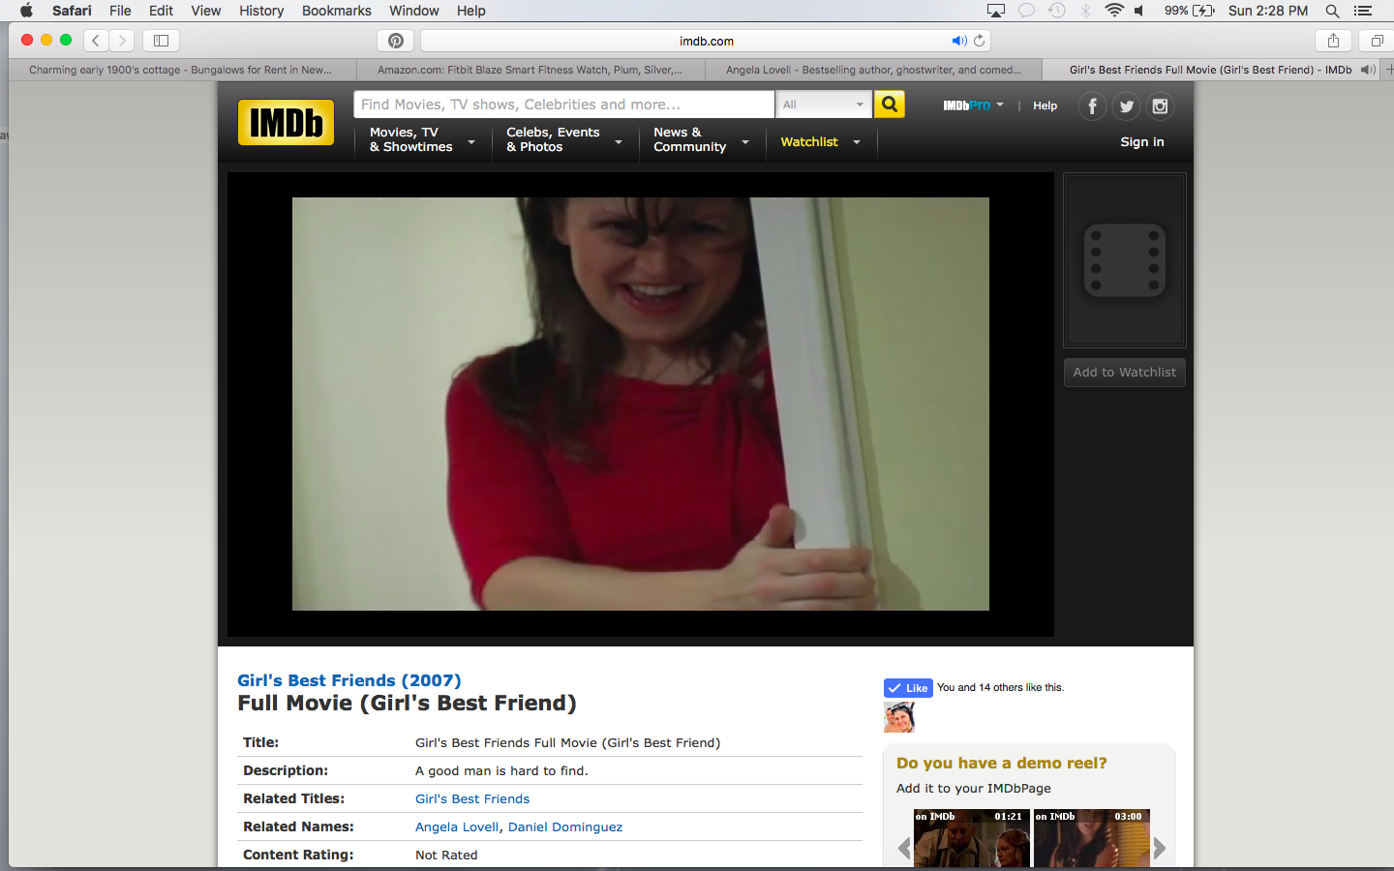Open the Help link

click(1045, 105)
